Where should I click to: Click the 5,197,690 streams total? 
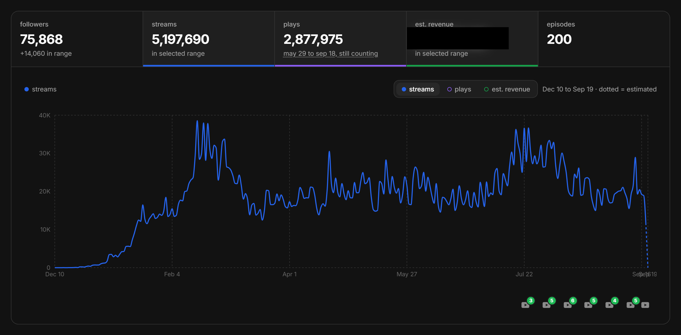[x=181, y=40]
